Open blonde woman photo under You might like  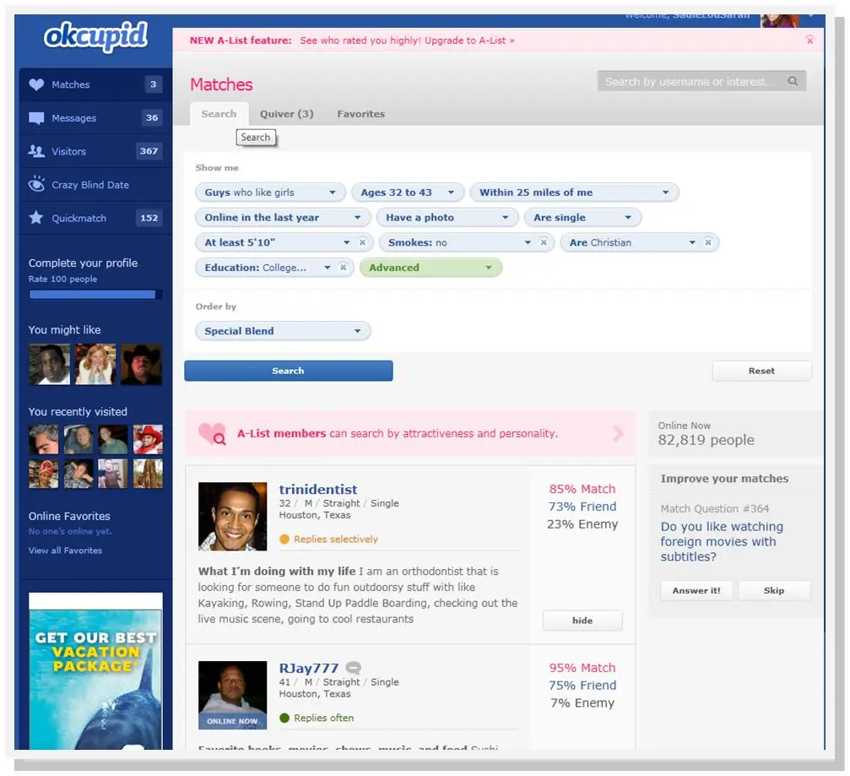95,365
